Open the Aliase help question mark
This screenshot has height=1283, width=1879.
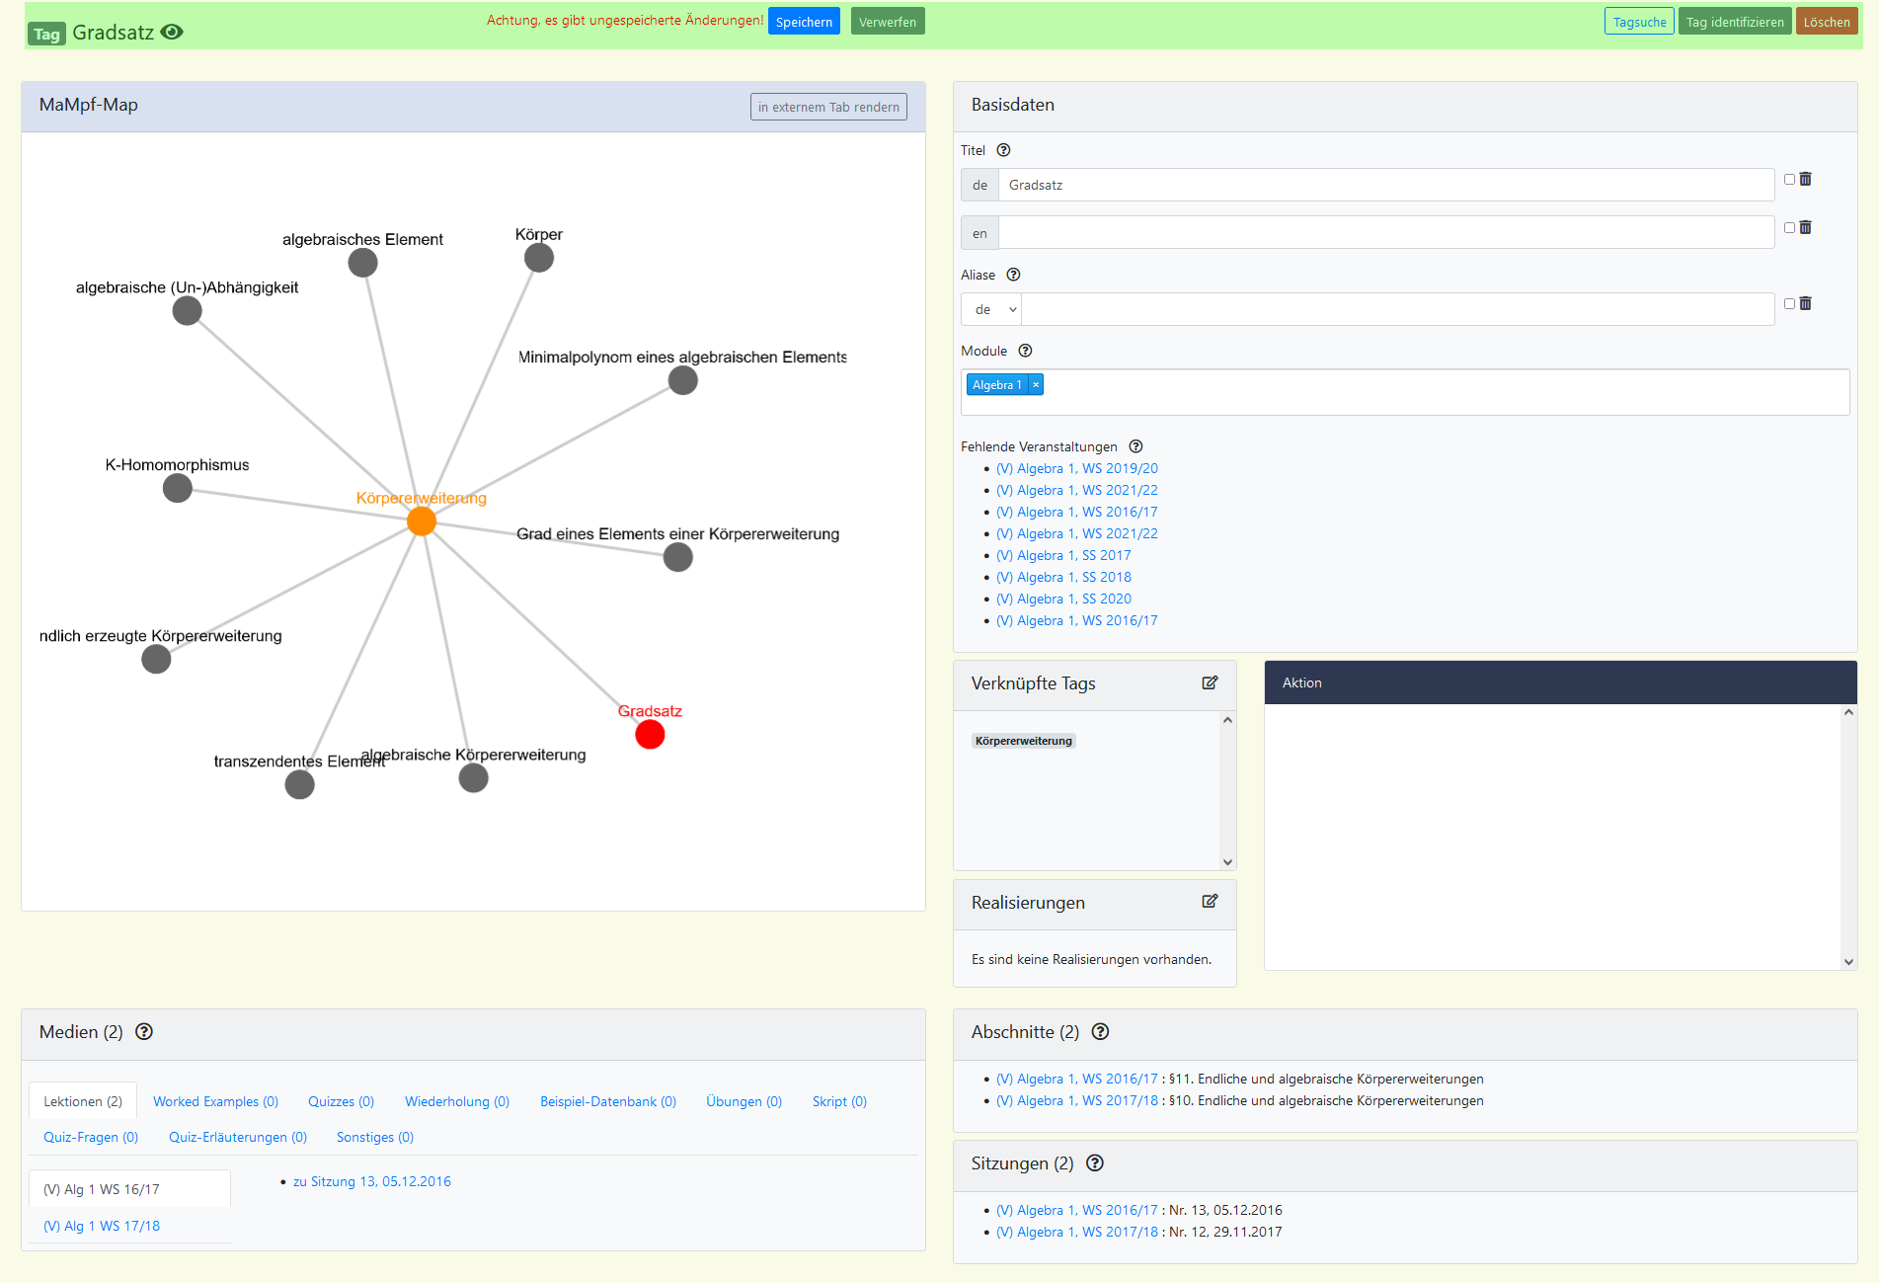[x=1013, y=275]
